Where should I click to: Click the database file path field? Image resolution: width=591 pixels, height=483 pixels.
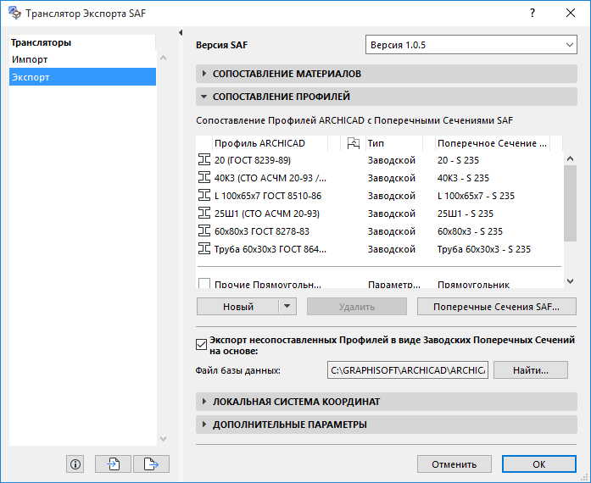coord(408,370)
